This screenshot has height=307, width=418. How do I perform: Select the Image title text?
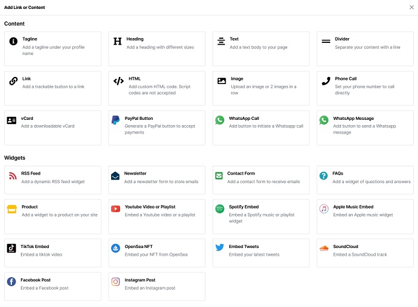[237, 79]
